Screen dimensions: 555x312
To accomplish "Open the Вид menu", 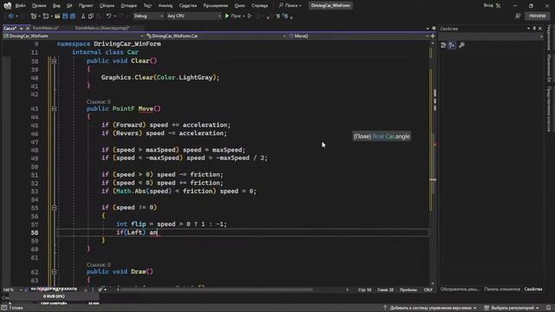I will [56, 5].
